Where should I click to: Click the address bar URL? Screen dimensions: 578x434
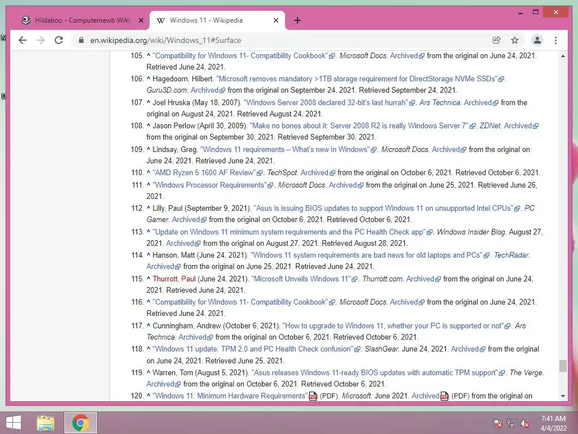165,40
